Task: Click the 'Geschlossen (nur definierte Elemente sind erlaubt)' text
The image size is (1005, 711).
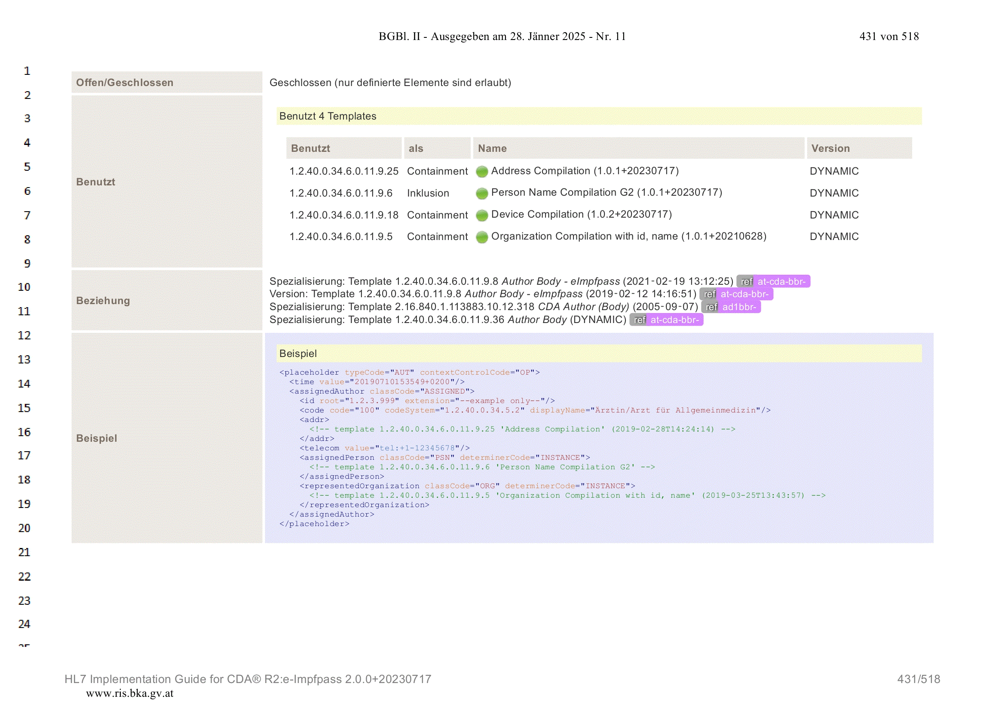Action: coord(390,82)
